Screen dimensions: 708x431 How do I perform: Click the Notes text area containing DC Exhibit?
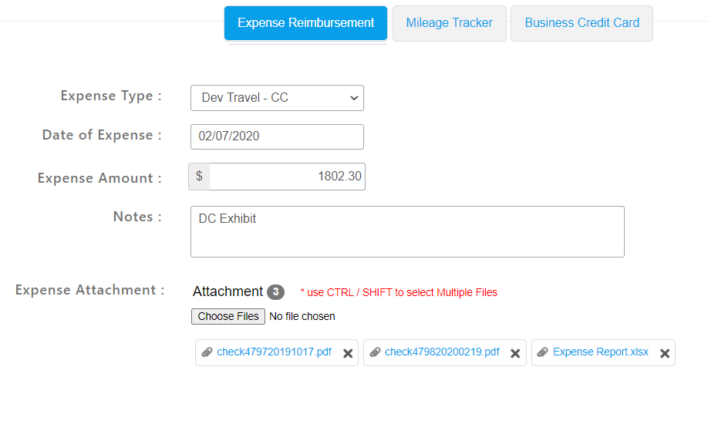[x=407, y=232]
